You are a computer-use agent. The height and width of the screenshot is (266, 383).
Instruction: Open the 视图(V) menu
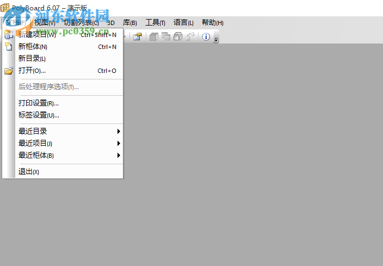pos(45,23)
